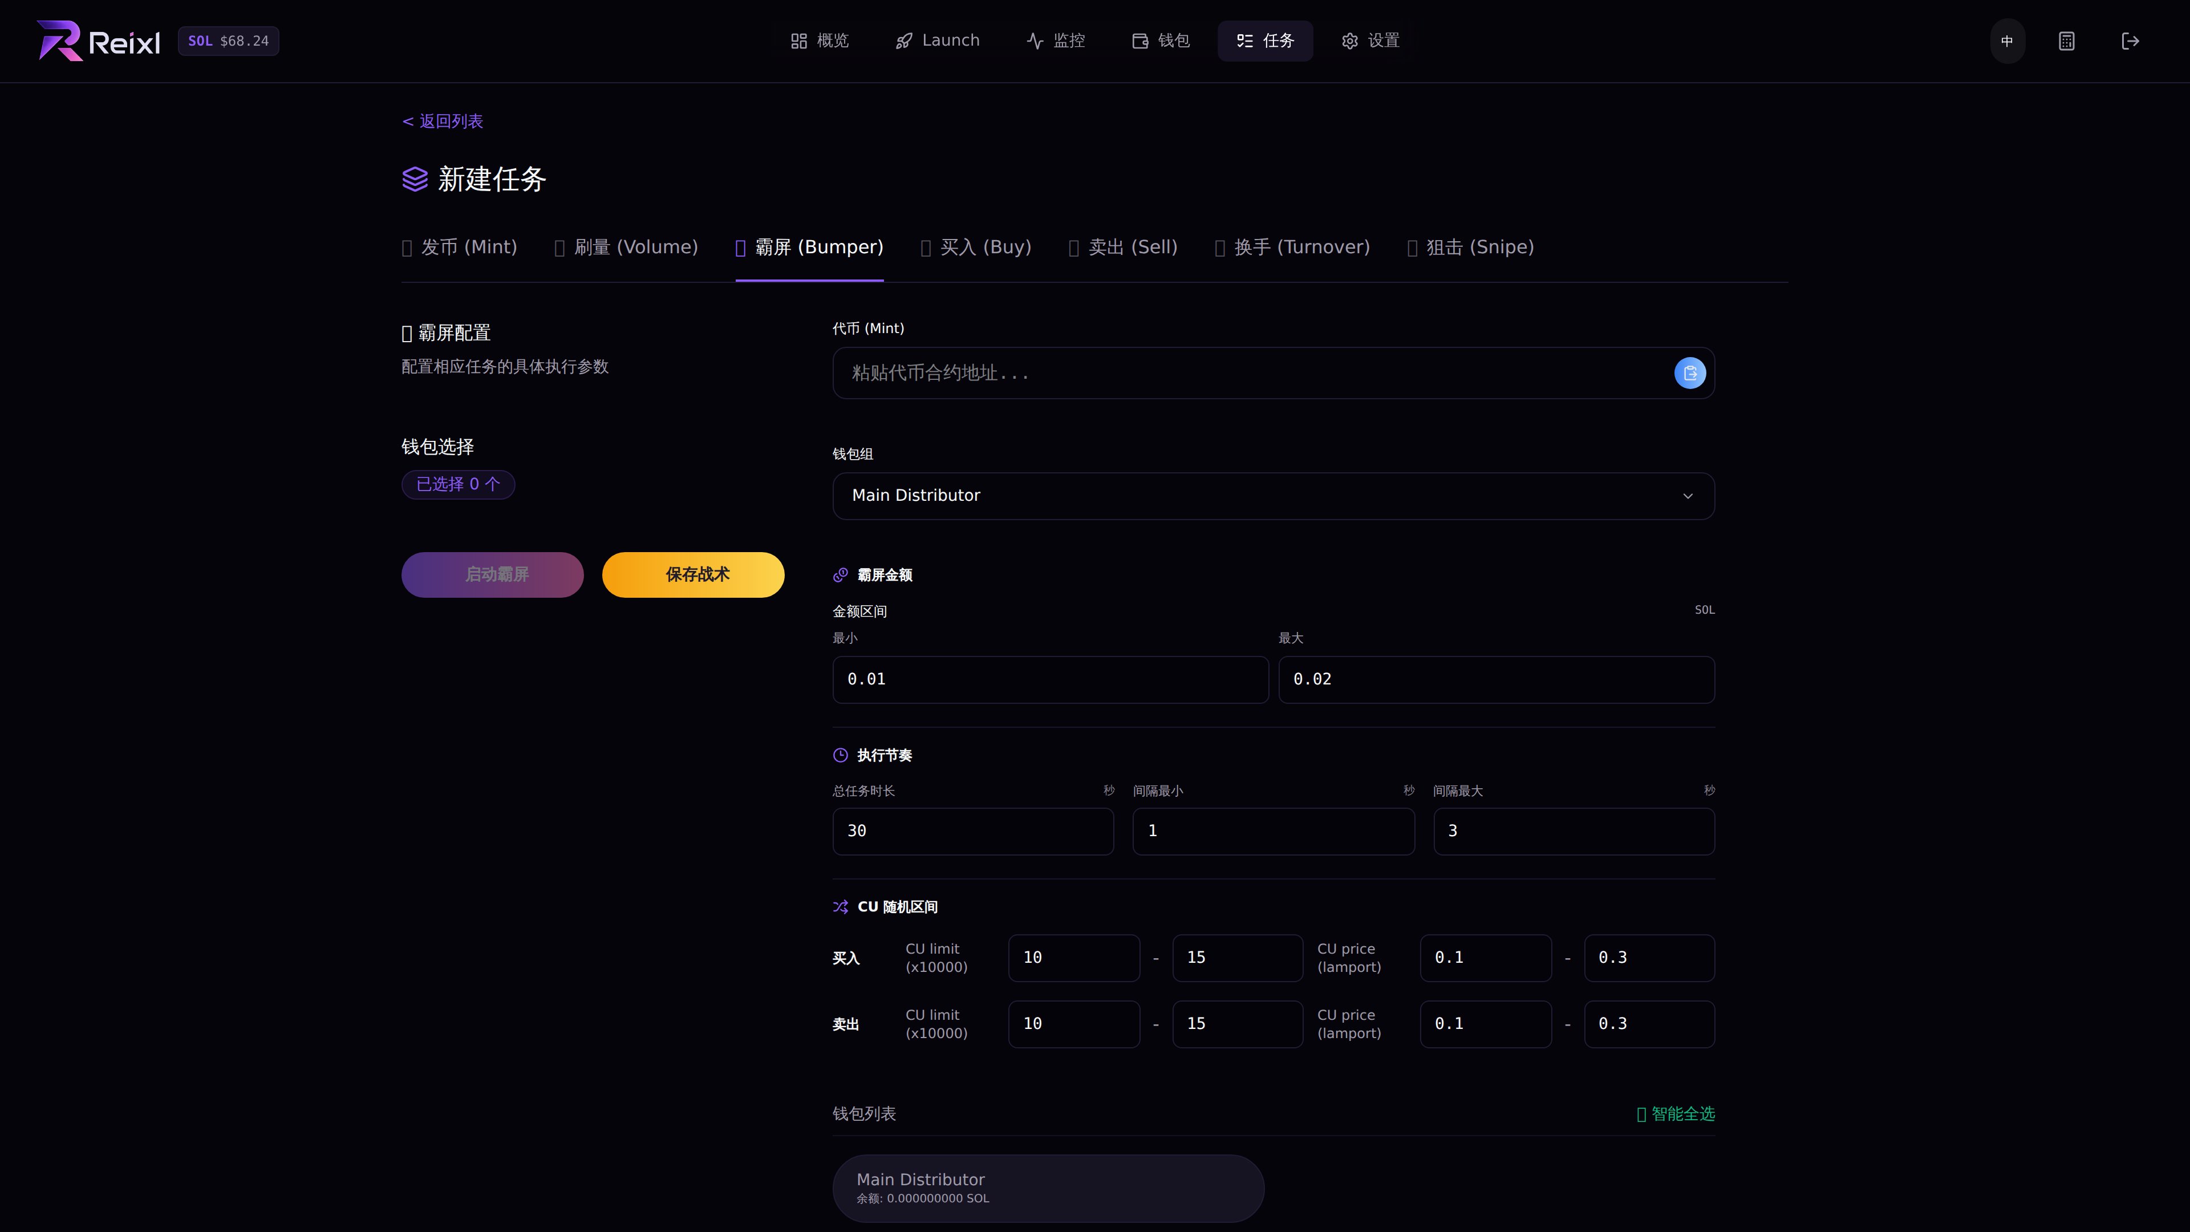Open the 卖出 (Sell) tab

(1123, 248)
